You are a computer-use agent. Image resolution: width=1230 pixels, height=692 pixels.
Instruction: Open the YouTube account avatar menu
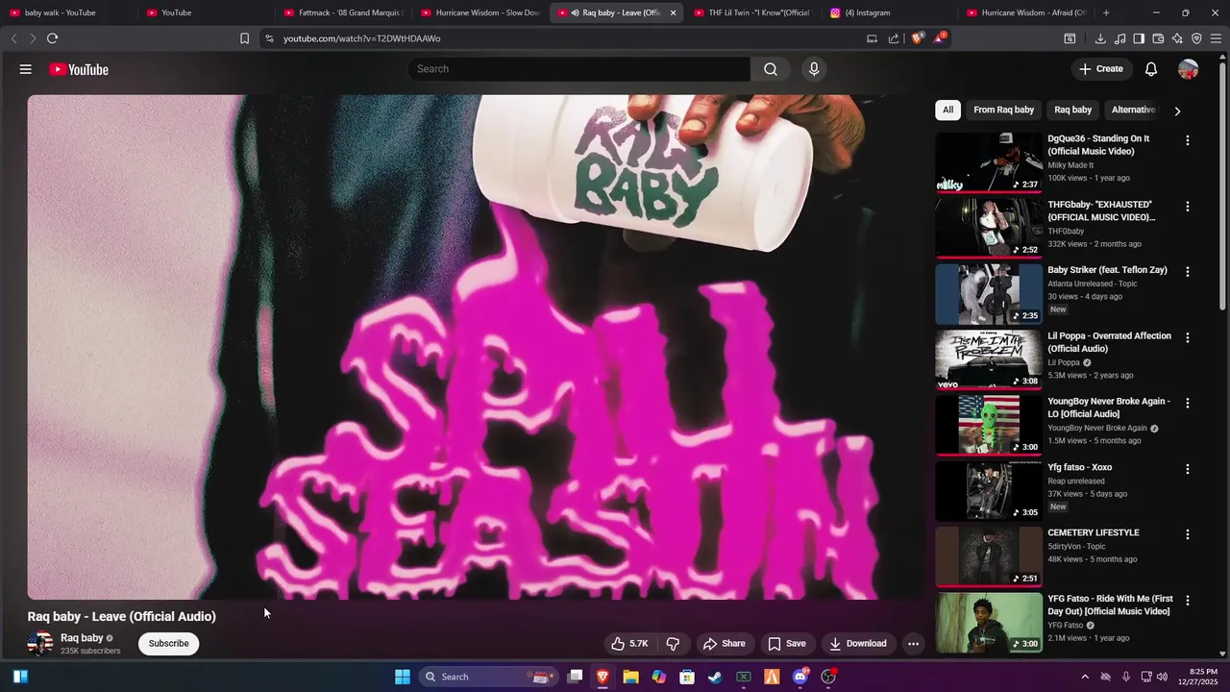click(1189, 69)
